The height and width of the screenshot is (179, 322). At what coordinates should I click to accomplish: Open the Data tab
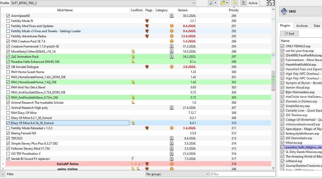[317, 26]
